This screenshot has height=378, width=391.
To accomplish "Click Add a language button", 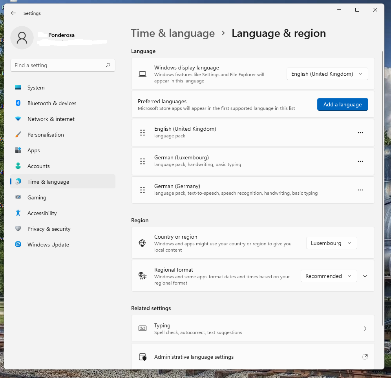I will click(x=342, y=104).
